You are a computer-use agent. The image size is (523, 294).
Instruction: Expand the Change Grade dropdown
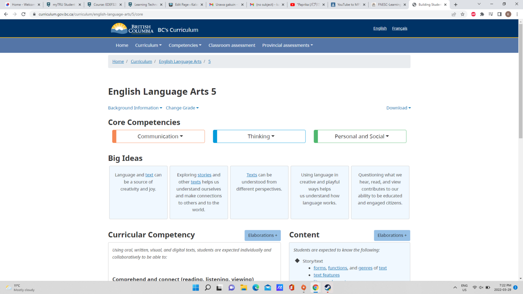pos(182,108)
